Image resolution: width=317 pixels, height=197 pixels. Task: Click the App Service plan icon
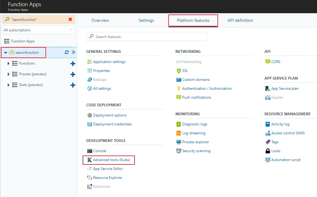click(x=268, y=89)
